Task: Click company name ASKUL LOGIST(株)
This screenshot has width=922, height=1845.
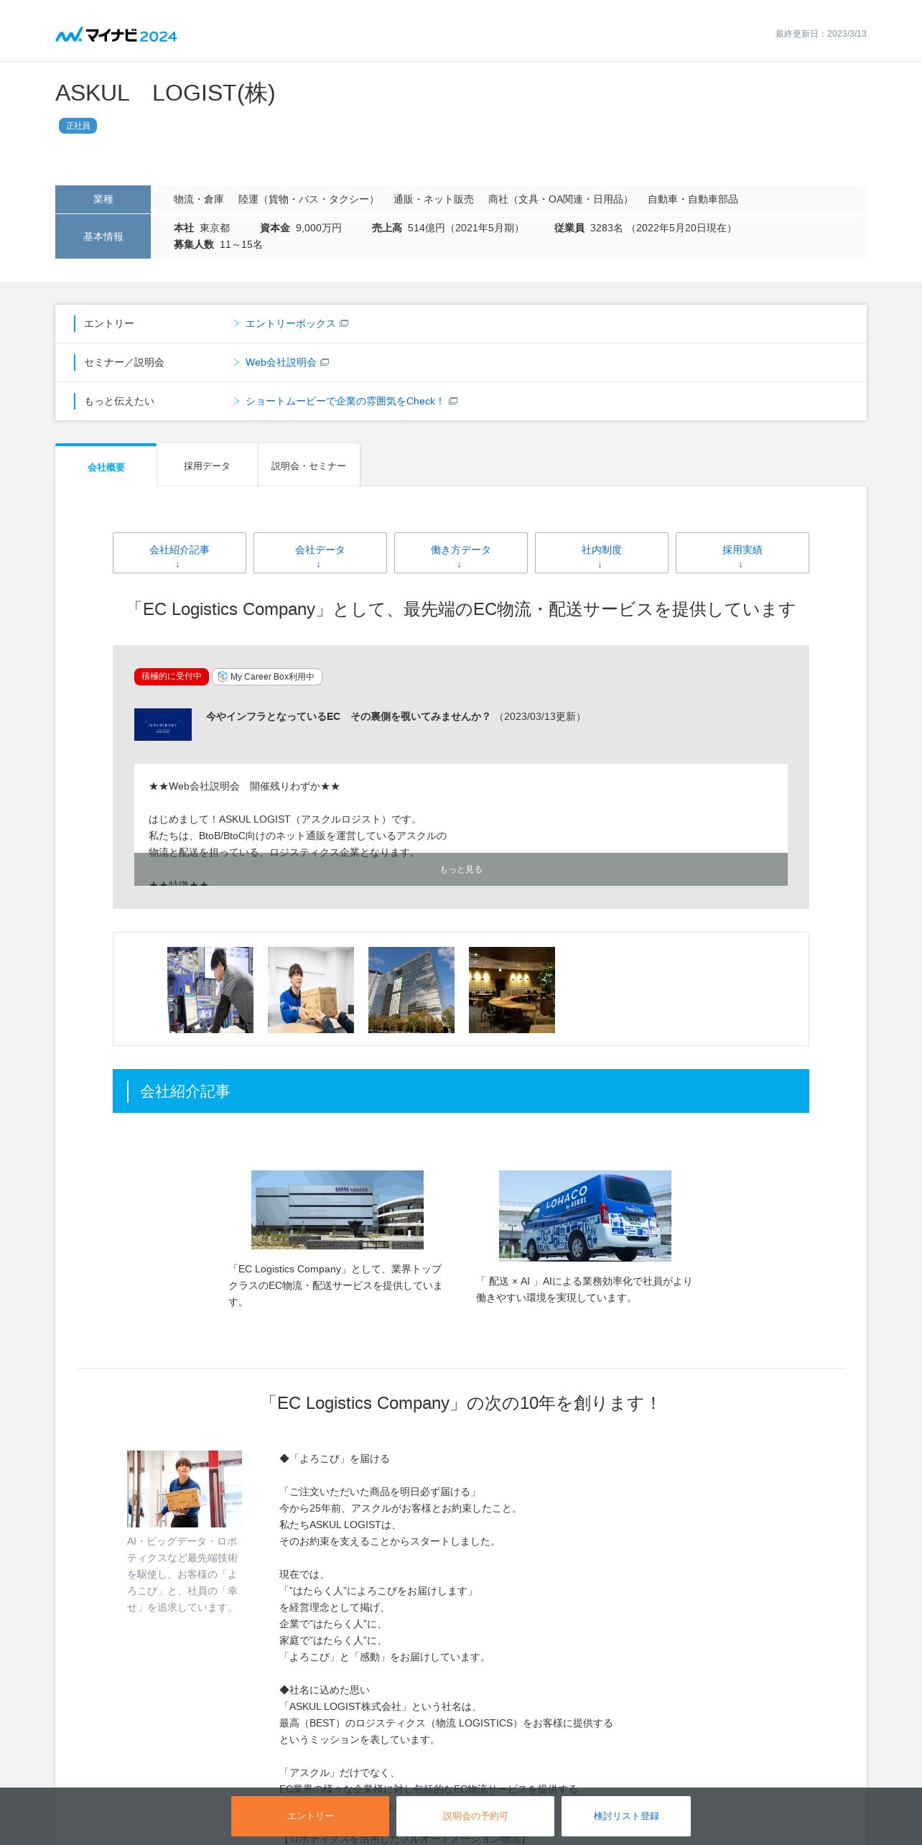Action: 165,93
